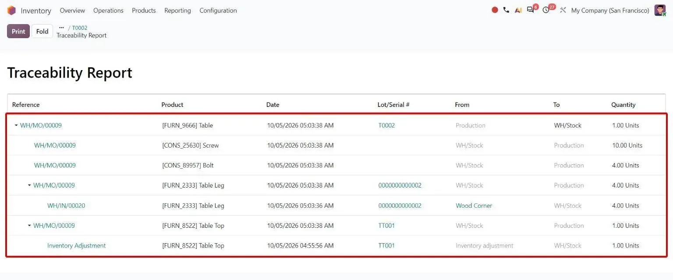This screenshot has width=673, height=280.
Task: Open the activities clock icon
Action: click(546, 10)
